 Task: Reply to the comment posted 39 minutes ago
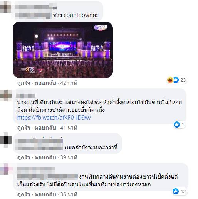tap(45, 157)
